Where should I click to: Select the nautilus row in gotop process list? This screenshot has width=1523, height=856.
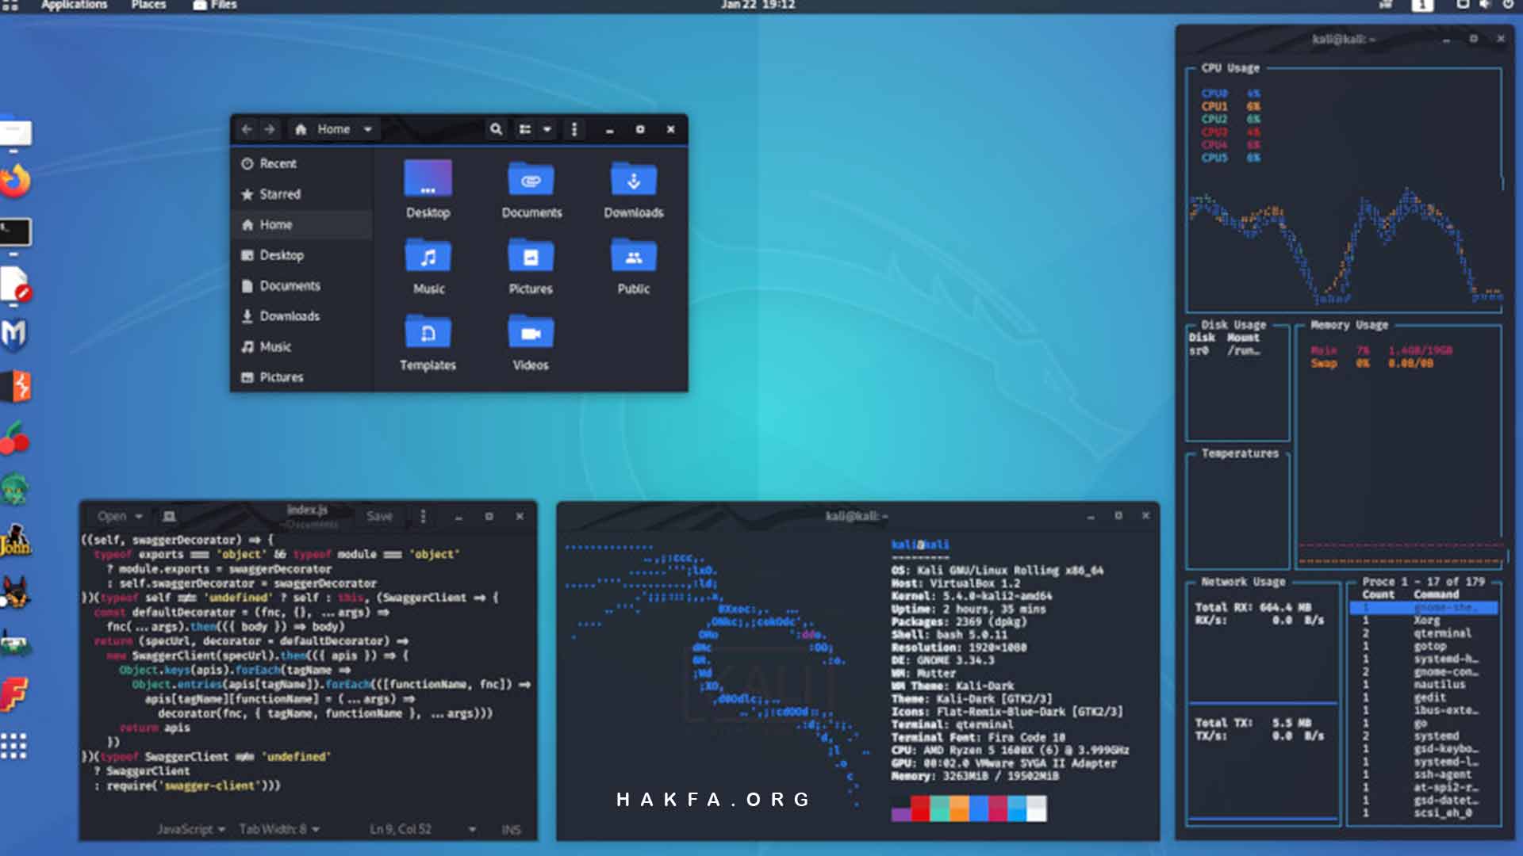1424,685
